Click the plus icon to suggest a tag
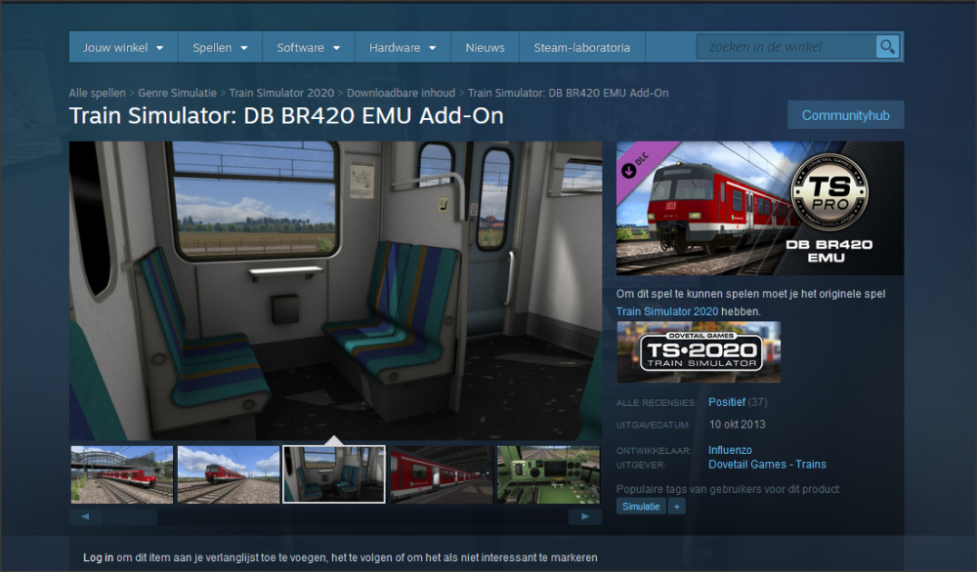Viewport: 977px width, 572px height. pos(676,506)
